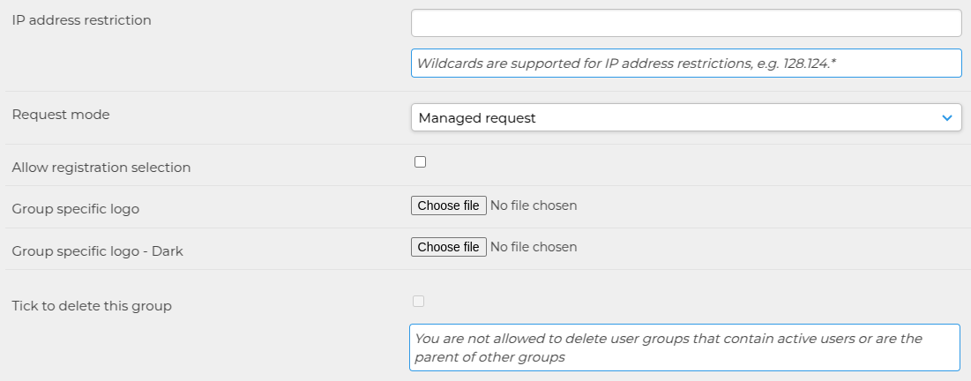Image resolution: width=971 pixels, height=381 pixels.
Task: Click the 'Tick to delete this group' label
Action: (92, 305)
